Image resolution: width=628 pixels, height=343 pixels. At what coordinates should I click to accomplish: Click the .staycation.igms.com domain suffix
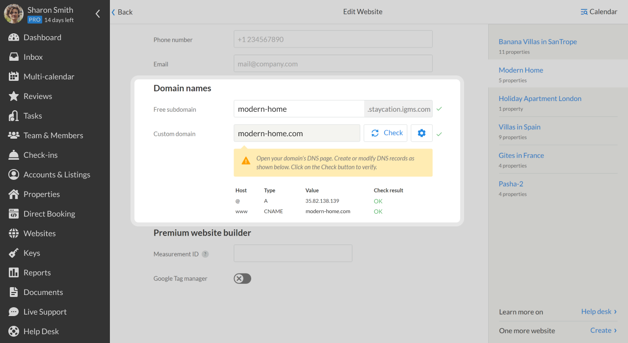coord(399,109)
